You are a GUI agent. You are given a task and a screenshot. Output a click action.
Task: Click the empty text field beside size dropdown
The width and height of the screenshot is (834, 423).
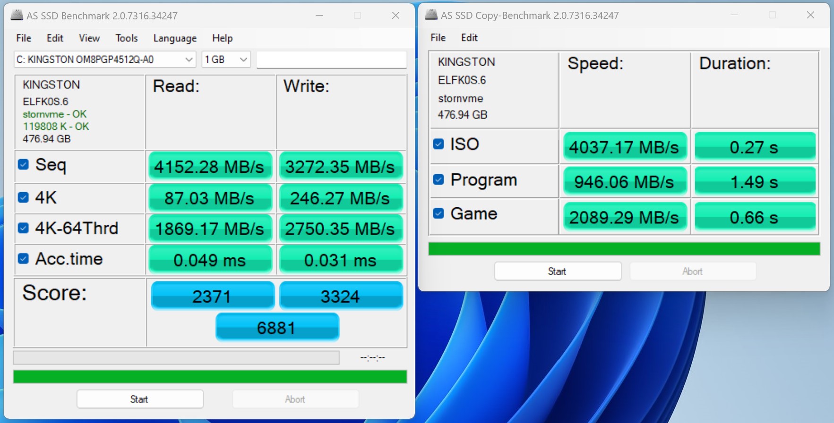click(x=331, y=59)
